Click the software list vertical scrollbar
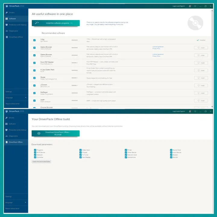The image size is (217, 217). (212, 60)
